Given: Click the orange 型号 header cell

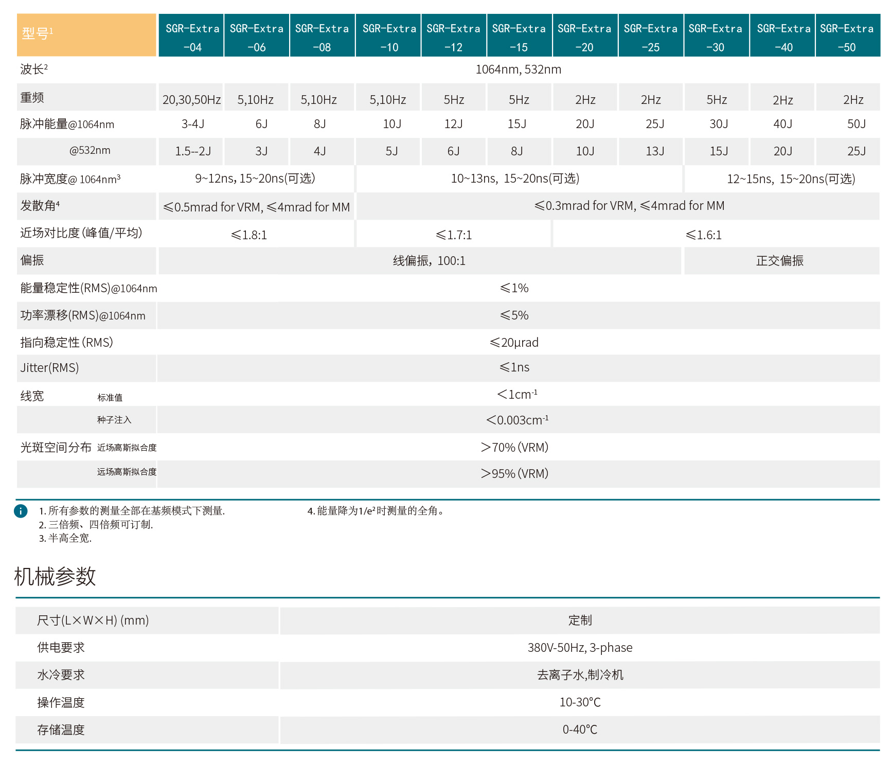Looking at the screenshot, I should tap(86, 34).
